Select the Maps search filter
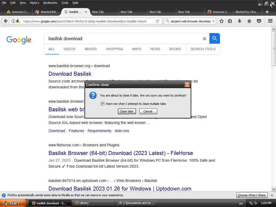Screen dimensions: 276x207 click(x=137, y=49)
